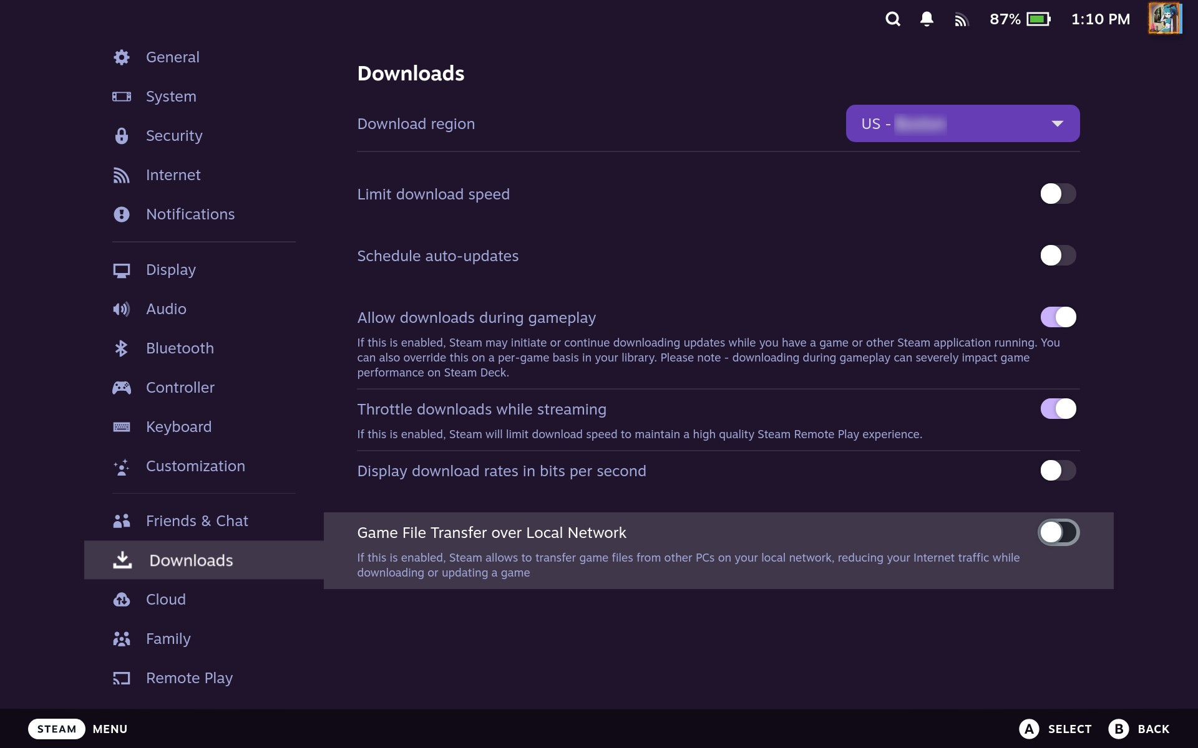Image resolution: width=1198 pixels, height=748 pixels.
Task: Click the General gear icon
Action: coord(122,57)
